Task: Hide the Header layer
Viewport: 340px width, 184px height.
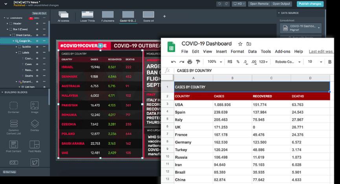Action: pyautogui.click(x=37, y=24)
